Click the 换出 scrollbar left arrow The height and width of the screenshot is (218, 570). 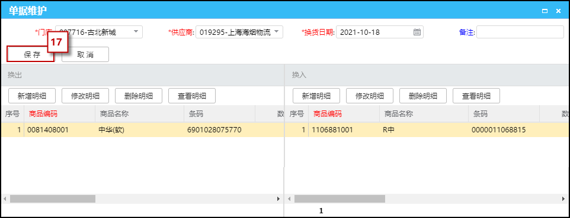(x=5, y=199)
